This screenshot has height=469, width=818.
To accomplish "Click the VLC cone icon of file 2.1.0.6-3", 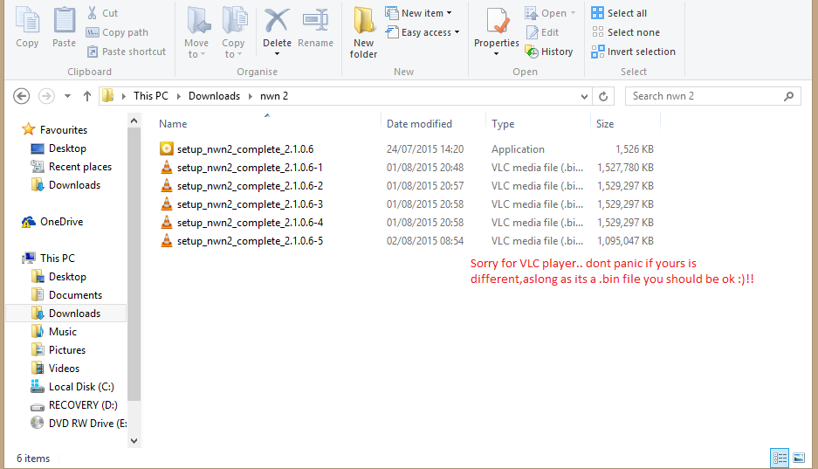I will click(167, 203).
